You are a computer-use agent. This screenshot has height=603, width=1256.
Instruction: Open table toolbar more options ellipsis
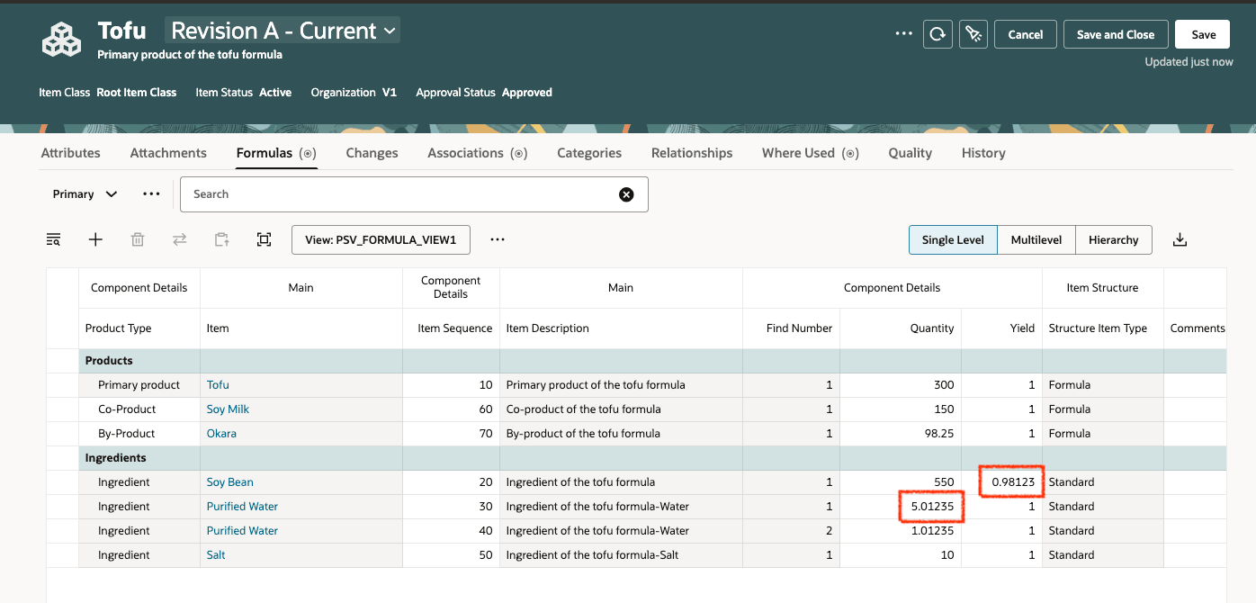[x=498, y=239]
